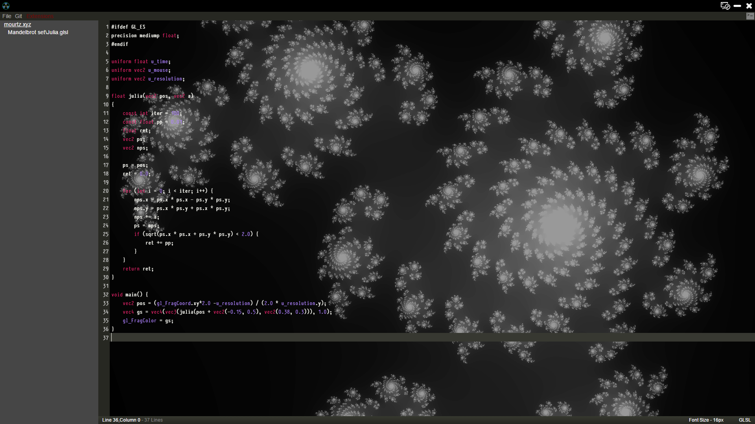This screenshot has height=424, width=755.
Task: Open the File menu
Action: coord(7,16)
